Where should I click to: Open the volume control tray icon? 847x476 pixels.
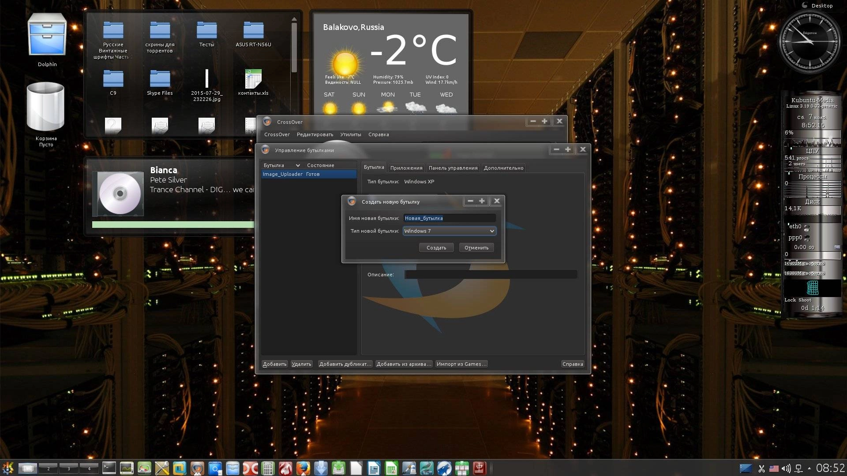(786, 469)
